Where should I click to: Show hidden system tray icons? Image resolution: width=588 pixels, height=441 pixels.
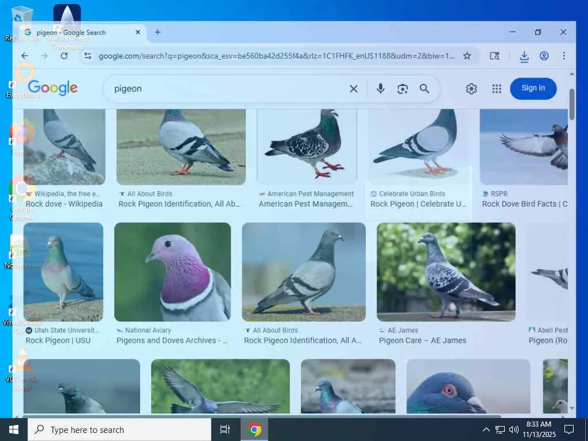486,430
